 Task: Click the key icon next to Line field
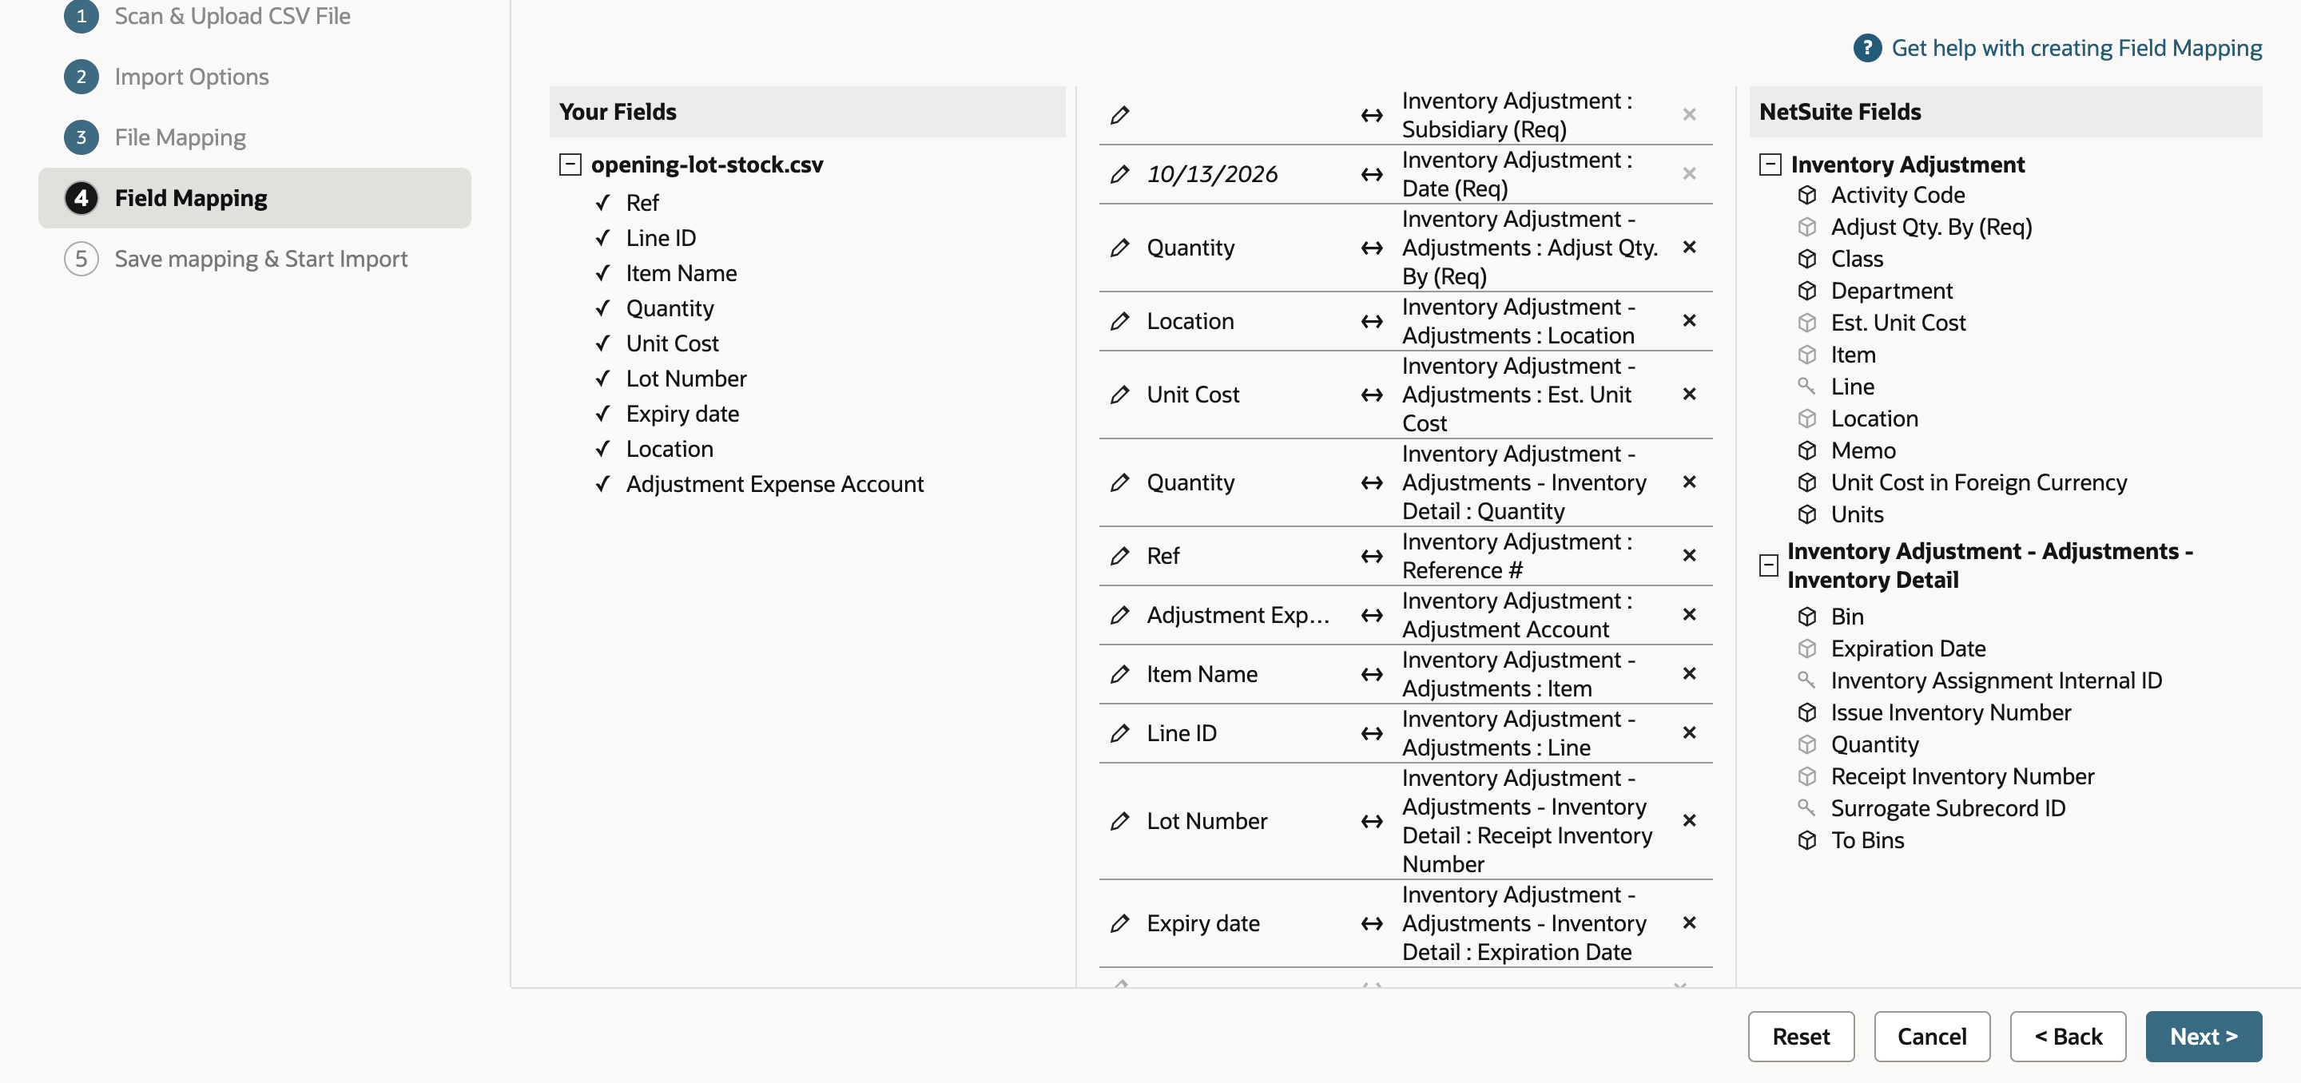click(1806, 386)
